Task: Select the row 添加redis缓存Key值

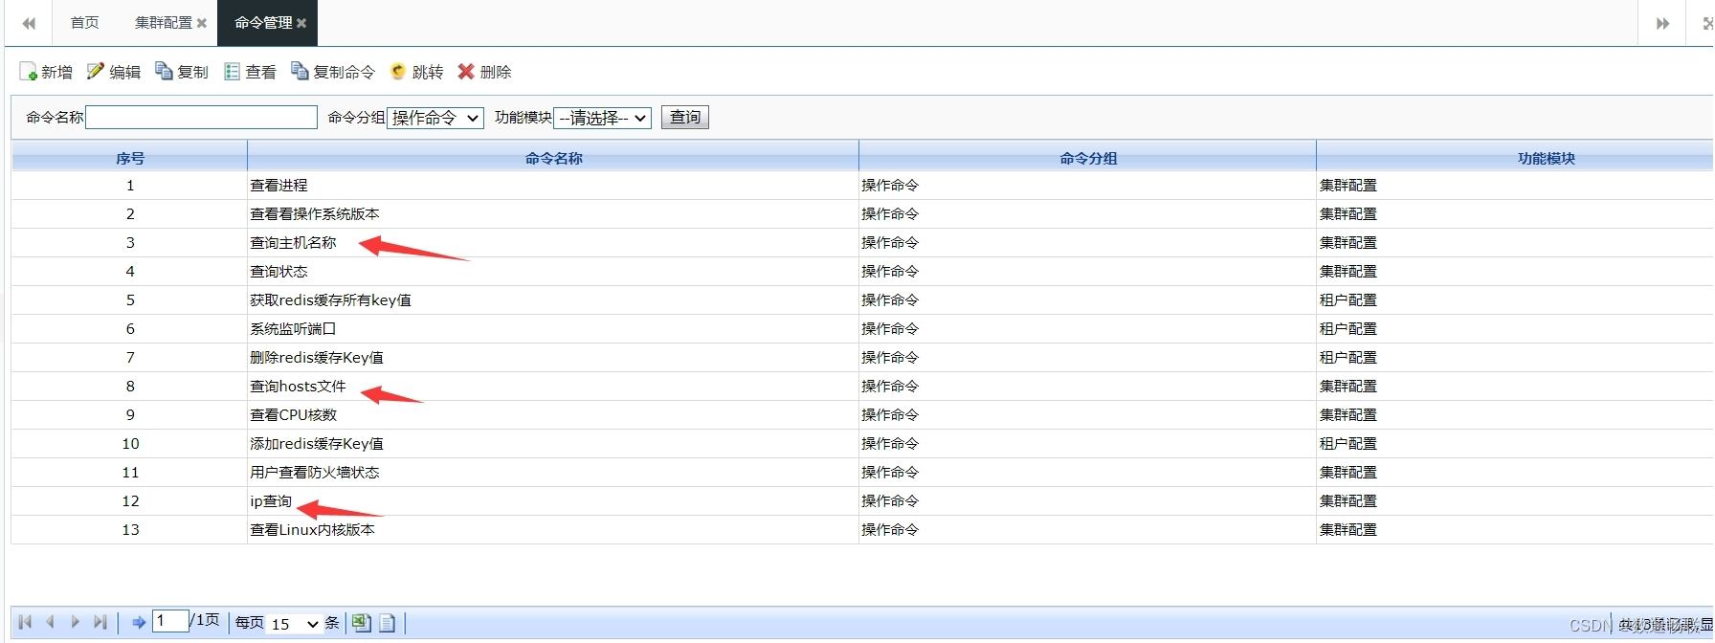Action: (861, 444)
